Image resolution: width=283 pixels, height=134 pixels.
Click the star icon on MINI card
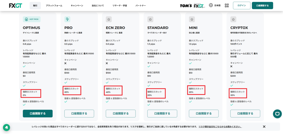[x=192, y=19]
